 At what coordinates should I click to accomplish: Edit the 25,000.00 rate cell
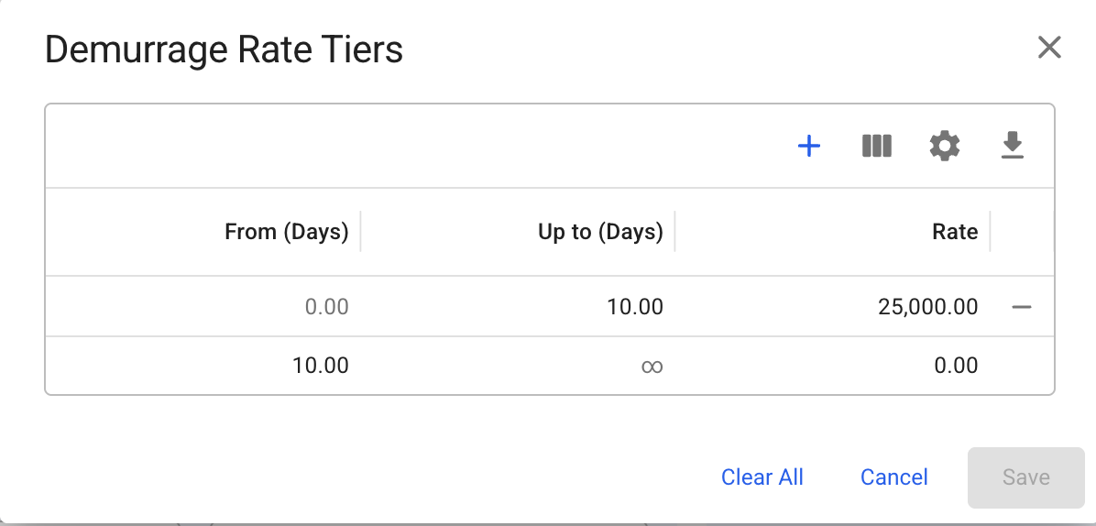[927, 307]
